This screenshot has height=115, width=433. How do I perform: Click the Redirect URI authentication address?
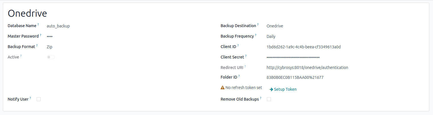[307, 68]
